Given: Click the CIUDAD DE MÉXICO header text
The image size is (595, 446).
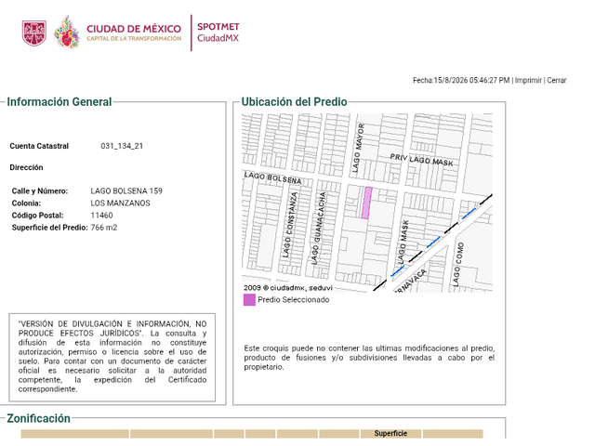Looking at the screenshot, I should (134, 29).
